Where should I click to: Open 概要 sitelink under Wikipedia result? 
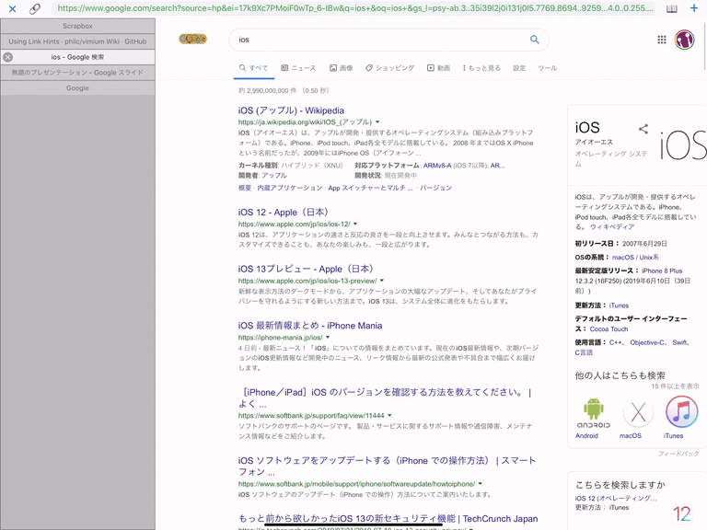tap(245, 188)
